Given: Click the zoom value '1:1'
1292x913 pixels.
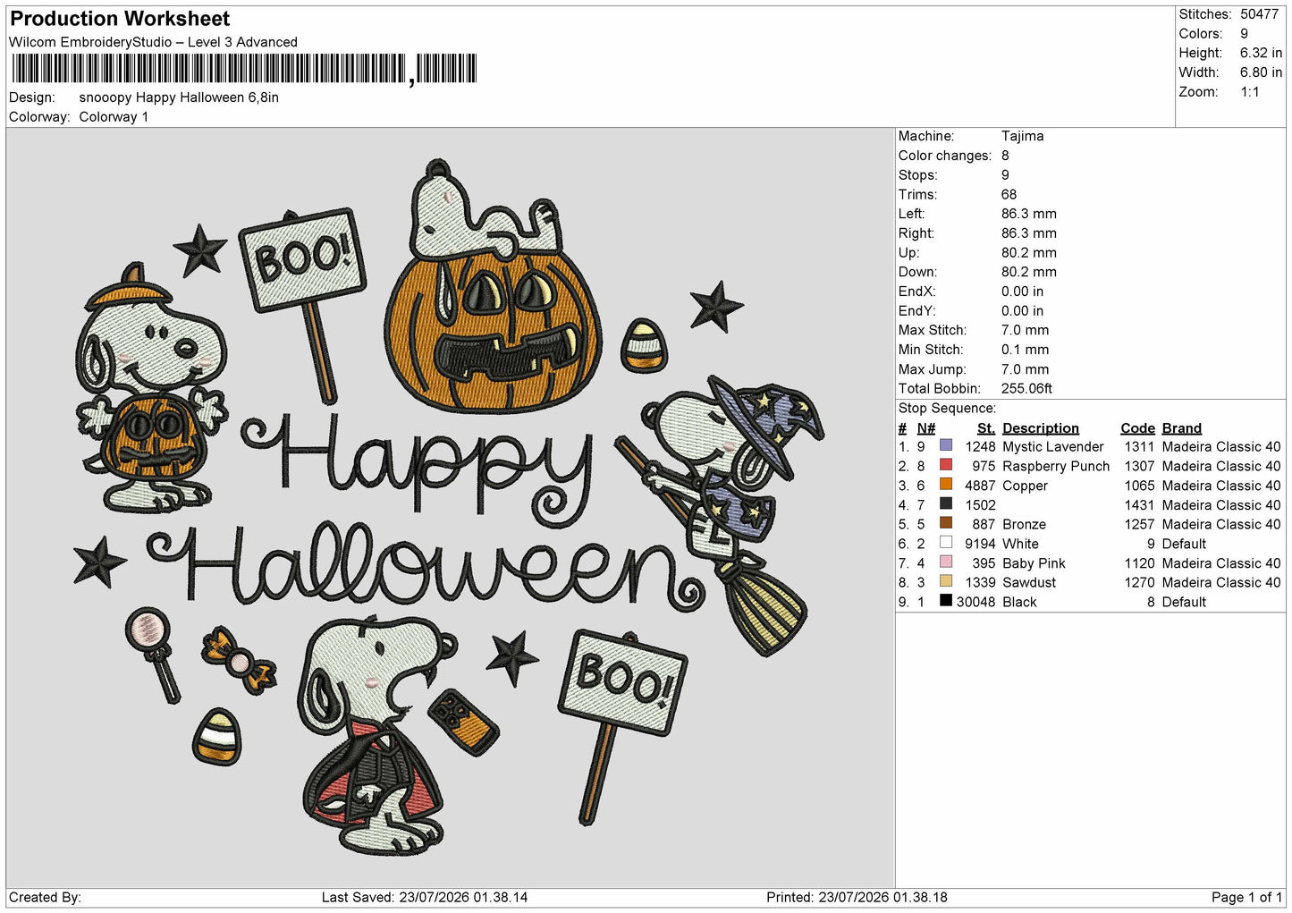Looking at the screenshot, I should point(1250,92).
